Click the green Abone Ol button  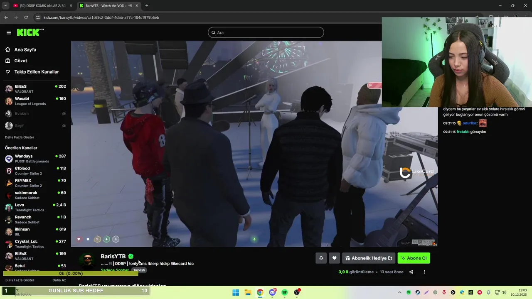(x=414, y=258)
